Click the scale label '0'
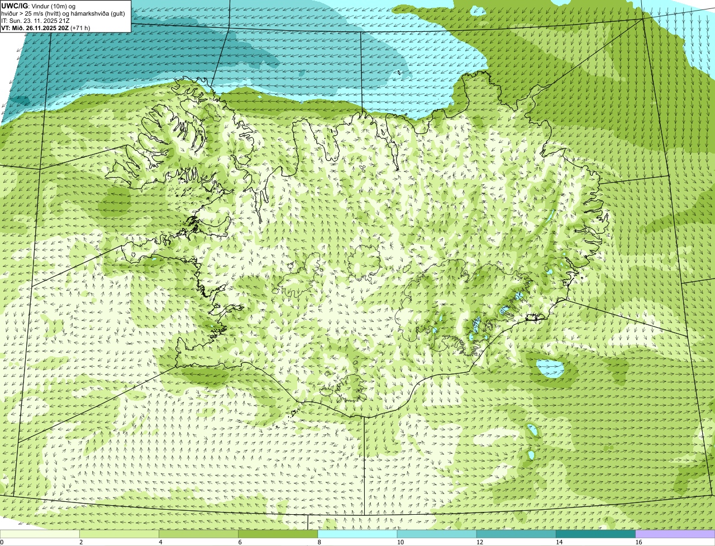Viewport: 715px width, 546px height. [2, 542]
